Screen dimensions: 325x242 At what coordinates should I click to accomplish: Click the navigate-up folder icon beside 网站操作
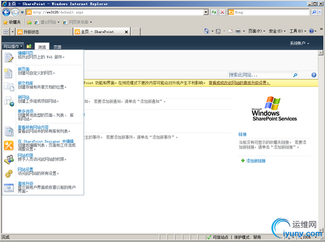point(29,46)
